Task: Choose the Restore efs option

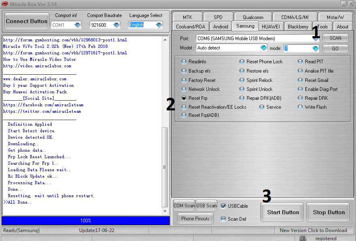Action: [242, 71]
